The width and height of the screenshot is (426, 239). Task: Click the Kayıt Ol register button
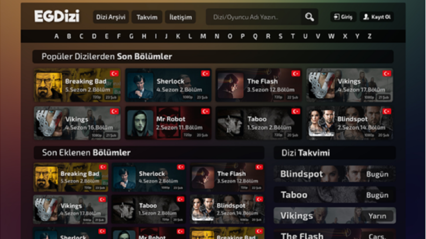pyautogui.click(x=377, y=17)
